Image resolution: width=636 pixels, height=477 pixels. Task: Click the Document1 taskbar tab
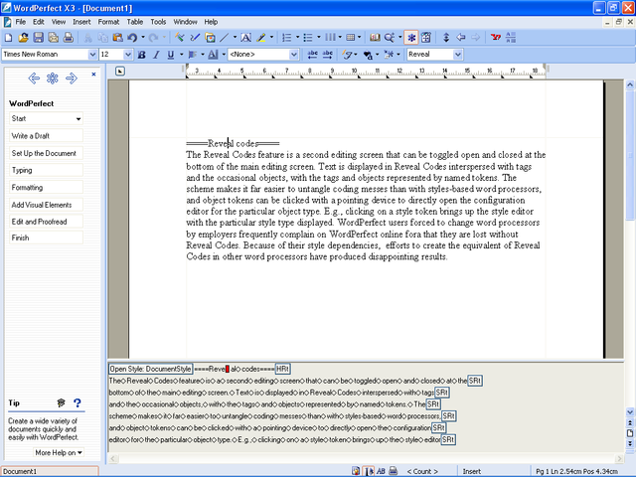[50, 471]
